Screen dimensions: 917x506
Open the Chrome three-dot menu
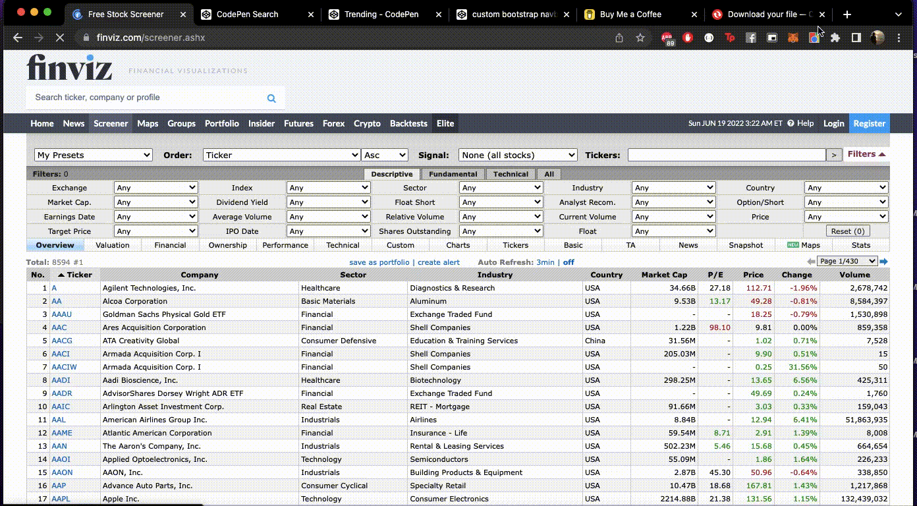pos(897,38)
